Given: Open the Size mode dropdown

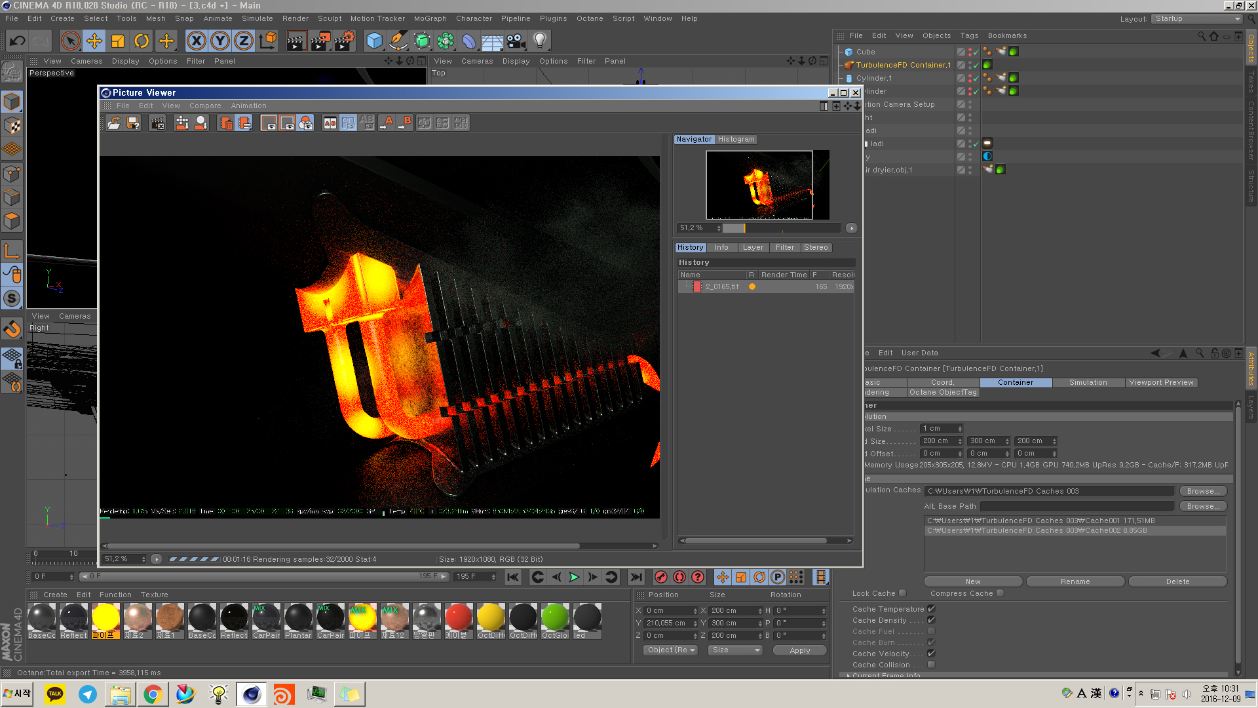Looking at the screenshot, I should click(x=735, y=650).
